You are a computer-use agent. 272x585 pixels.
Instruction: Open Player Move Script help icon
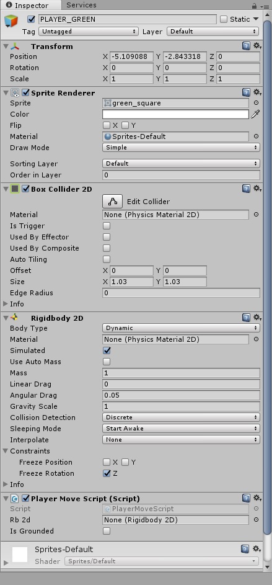[246, 498]
